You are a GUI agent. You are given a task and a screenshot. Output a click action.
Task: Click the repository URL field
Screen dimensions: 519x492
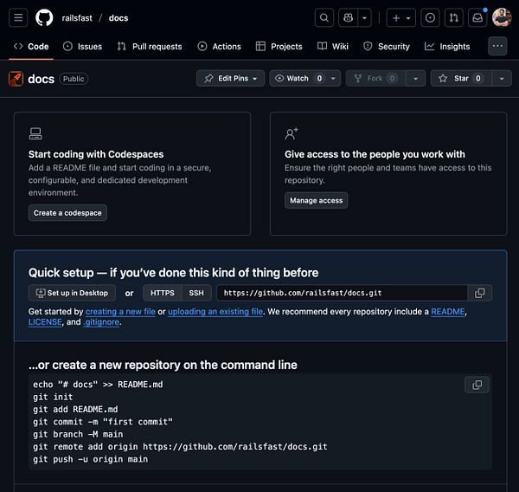click(342, 293)
